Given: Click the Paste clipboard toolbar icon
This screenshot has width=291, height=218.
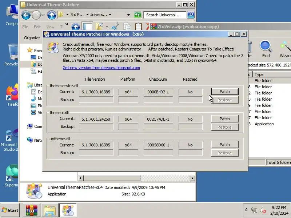Looking at the screenshot, I should 139,27.
